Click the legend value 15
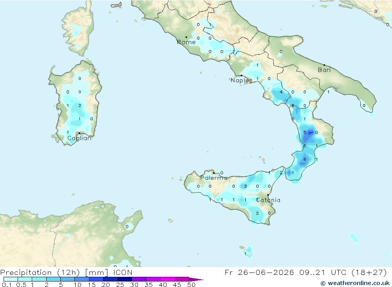 click(x=92, y=285)
